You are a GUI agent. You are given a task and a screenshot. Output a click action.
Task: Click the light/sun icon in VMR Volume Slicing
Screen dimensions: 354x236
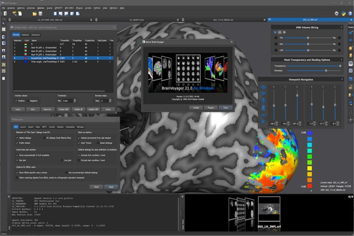(x=284, y=32)
